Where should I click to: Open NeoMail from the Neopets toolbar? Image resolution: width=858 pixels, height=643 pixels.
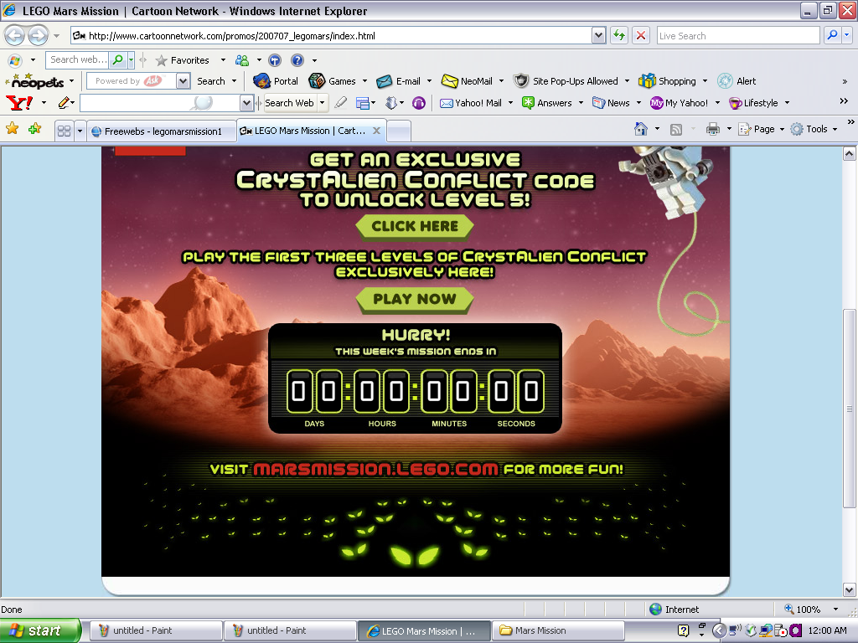click(467, 81)
